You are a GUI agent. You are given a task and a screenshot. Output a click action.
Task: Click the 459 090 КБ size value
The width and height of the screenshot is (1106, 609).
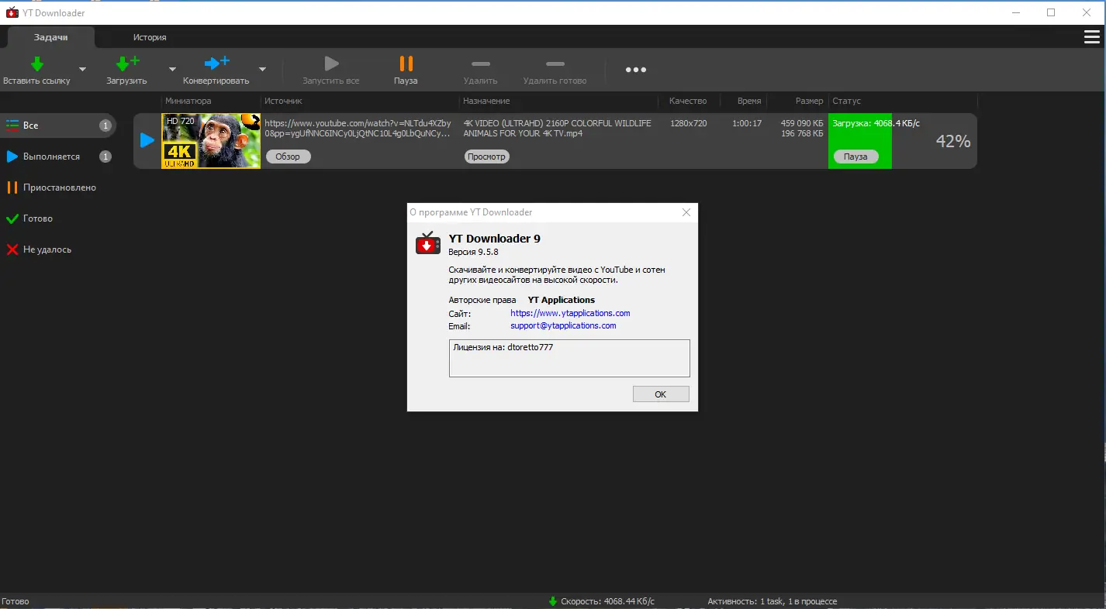tap(802, 123)
